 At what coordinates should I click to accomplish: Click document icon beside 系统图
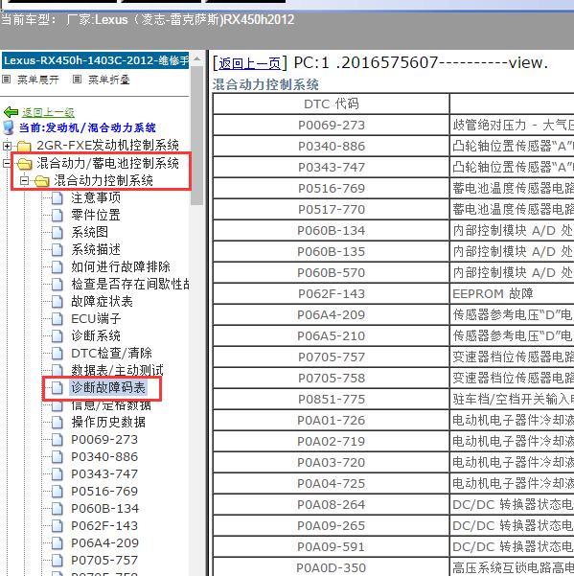(57, 233)
